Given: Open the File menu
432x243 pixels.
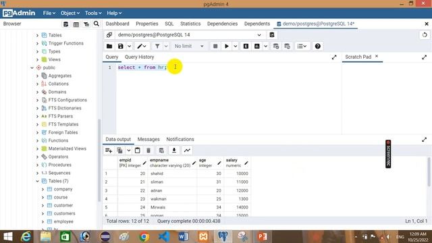Looking at the screenshot, I should (x=49, y=13).
